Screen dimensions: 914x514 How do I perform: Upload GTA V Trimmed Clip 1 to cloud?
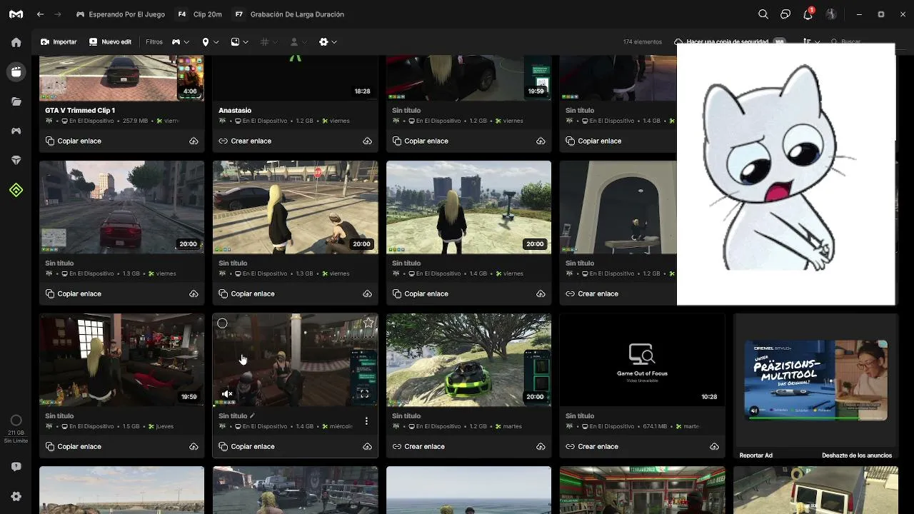pyautogui.click(x=194, y=141)
